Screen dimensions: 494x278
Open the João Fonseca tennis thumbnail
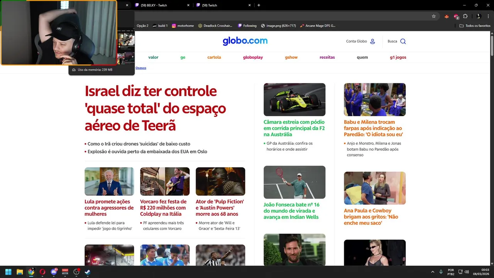[x=294, y=182]
